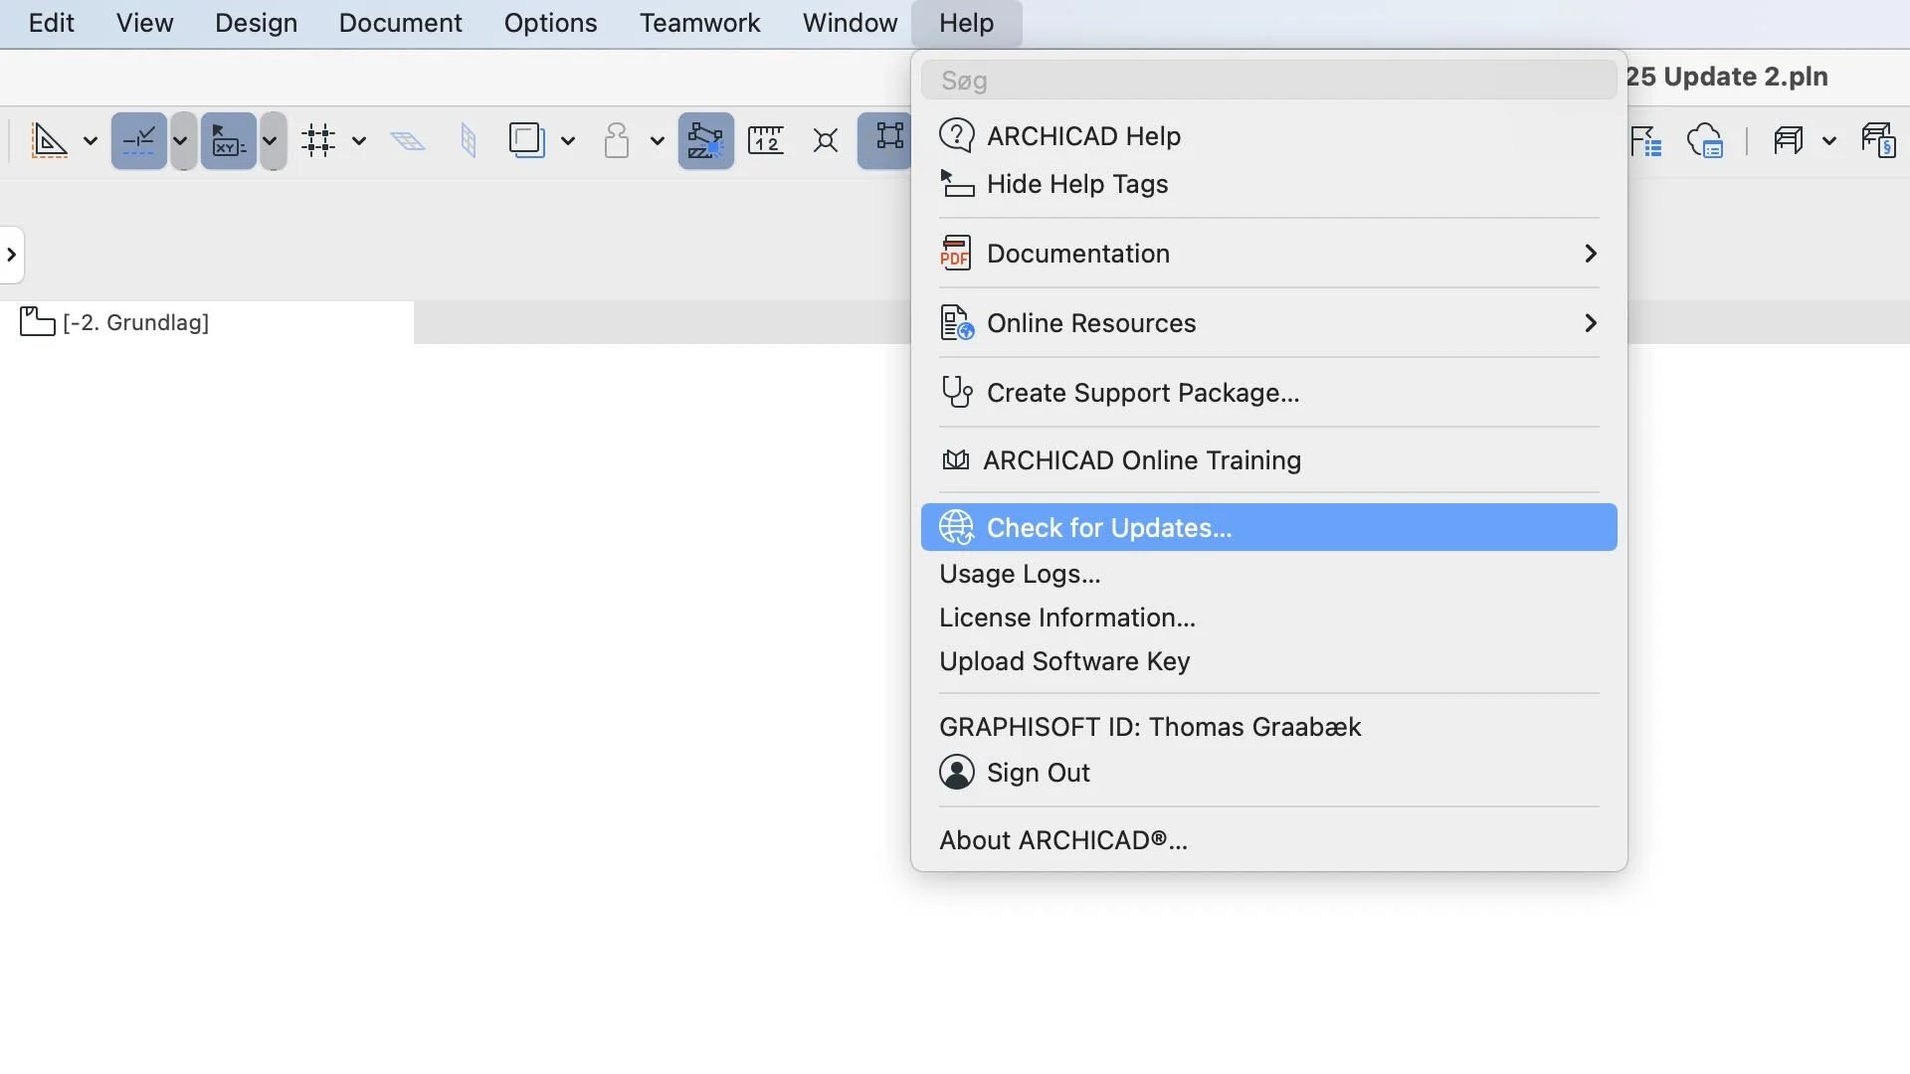Select the -2. Grundlag floor plan tab
This screenshot has height=1074, width=1910.
(x=135, y=322)
